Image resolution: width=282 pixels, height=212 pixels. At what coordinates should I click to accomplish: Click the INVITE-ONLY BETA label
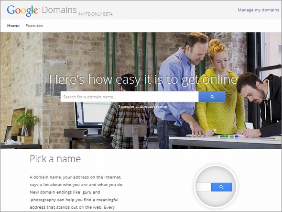pos(95,14)
